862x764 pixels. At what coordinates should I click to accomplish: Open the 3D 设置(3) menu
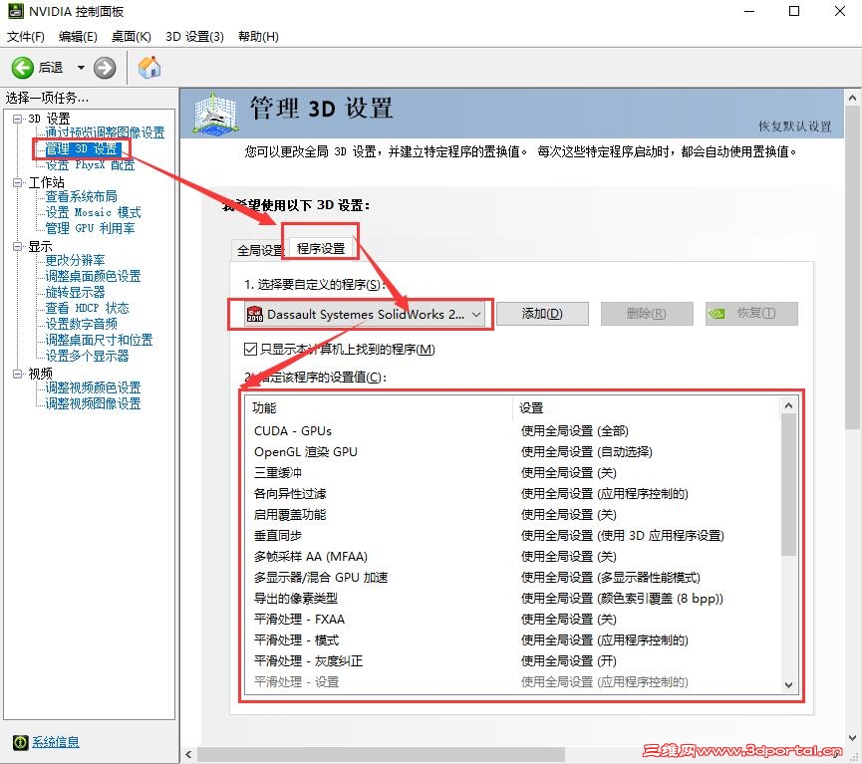click(194, 36)
